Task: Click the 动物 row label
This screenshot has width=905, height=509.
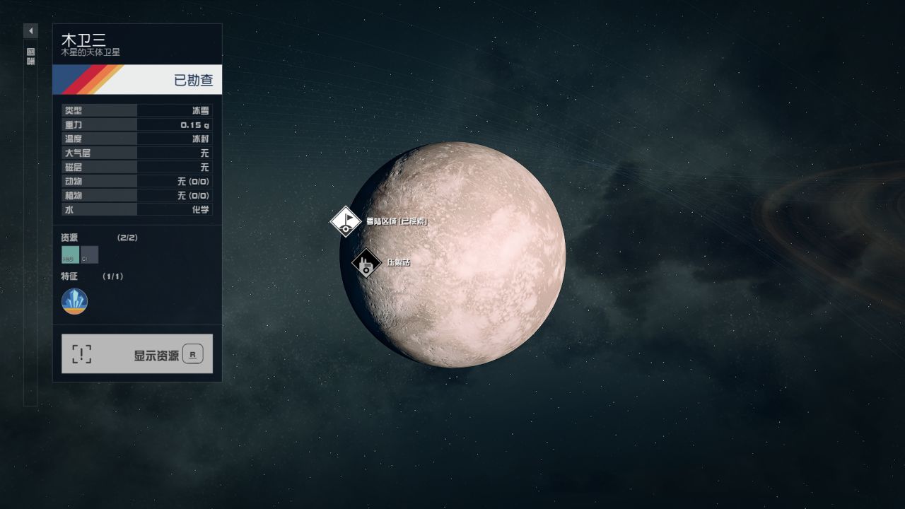Action: (x=73, y=181)
